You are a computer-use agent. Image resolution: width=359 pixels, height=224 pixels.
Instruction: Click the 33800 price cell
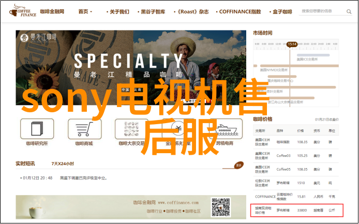[x=302, y=210]
